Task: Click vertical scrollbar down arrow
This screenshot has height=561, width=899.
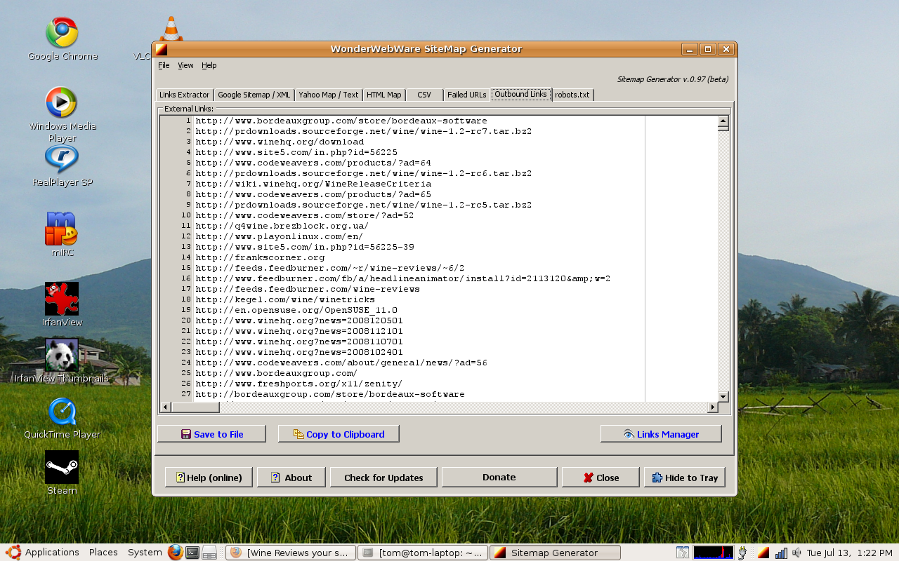Action: pyautogui.click(x=723, y=396)
